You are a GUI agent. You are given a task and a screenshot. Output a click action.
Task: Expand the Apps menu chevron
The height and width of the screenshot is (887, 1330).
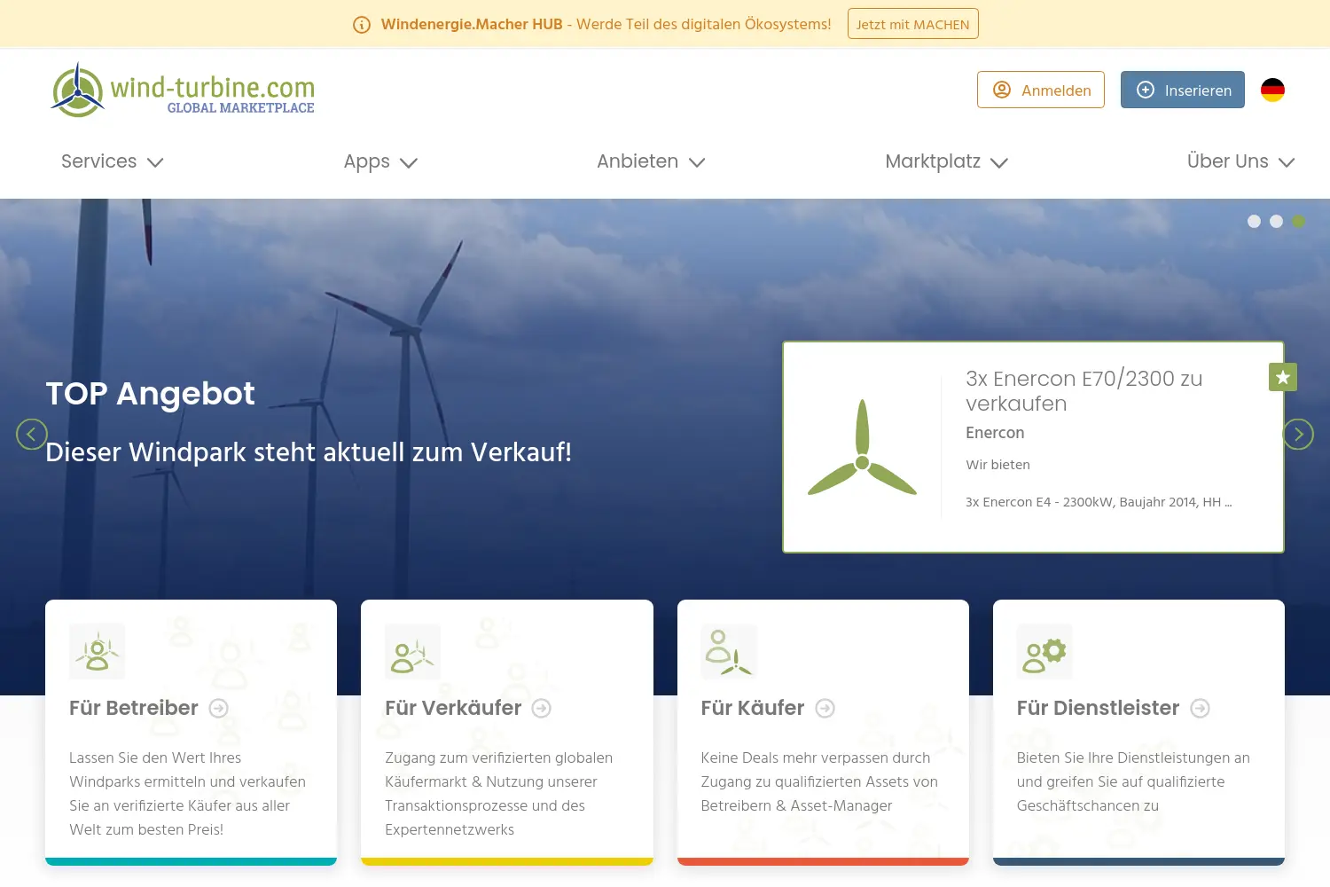[x=409, y=162]
